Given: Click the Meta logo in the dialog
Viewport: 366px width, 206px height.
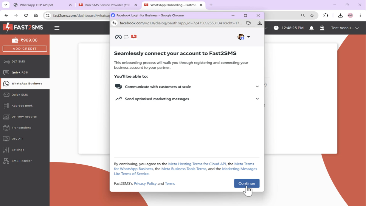Looking at the screenshot, I should (x=118, y=36).
